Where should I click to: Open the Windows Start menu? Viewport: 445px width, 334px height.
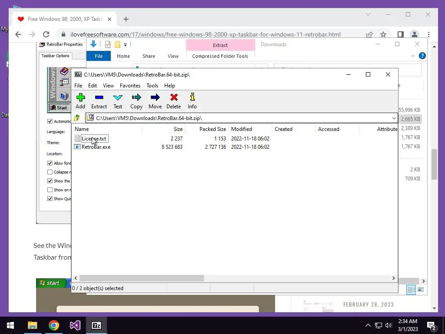10,325
